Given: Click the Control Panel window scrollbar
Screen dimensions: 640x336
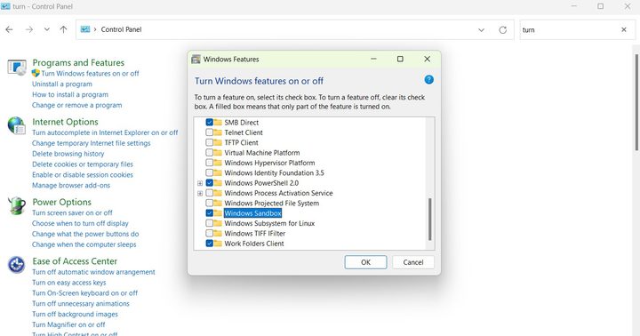Looking at the screenshot, I should tap(636, 102).
